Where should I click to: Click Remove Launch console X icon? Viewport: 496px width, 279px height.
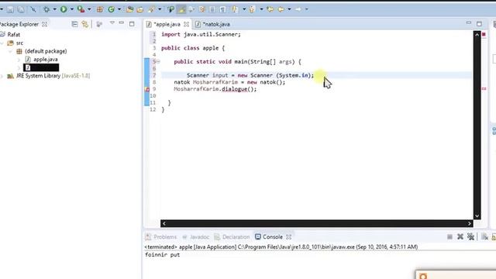click(x=460, y=236)
